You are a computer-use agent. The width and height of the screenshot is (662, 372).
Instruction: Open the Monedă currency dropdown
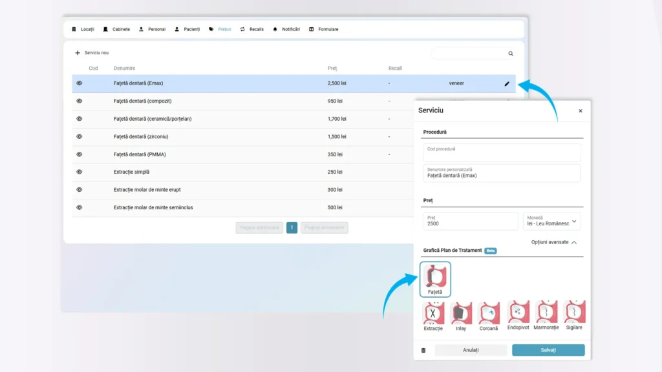tap(551, 221)
